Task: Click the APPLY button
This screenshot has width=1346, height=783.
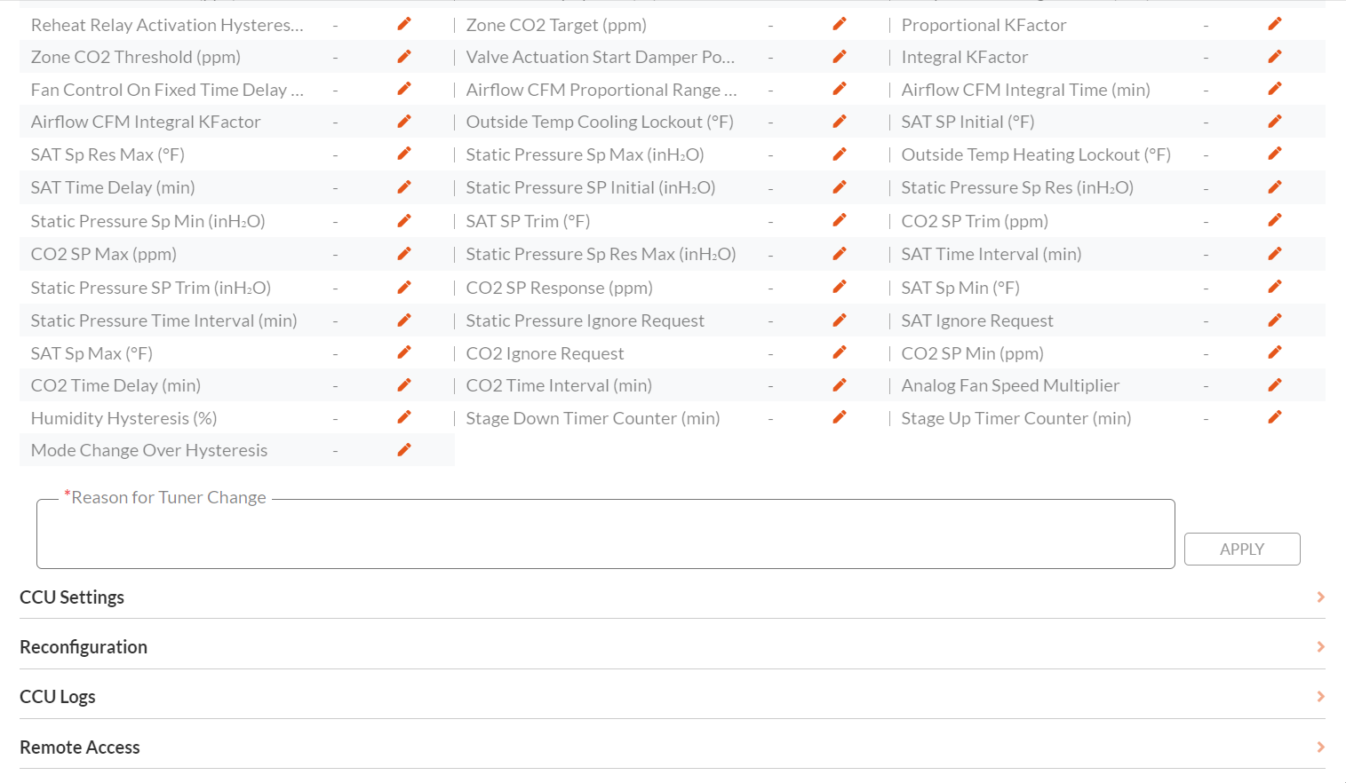Action: [x=1241, y=549]
